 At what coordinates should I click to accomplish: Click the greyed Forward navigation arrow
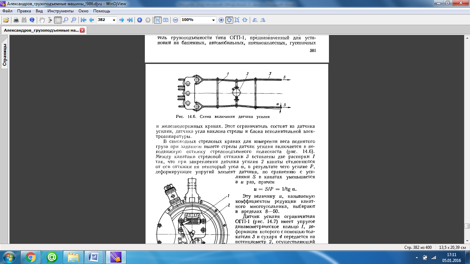tap(148, 20)
